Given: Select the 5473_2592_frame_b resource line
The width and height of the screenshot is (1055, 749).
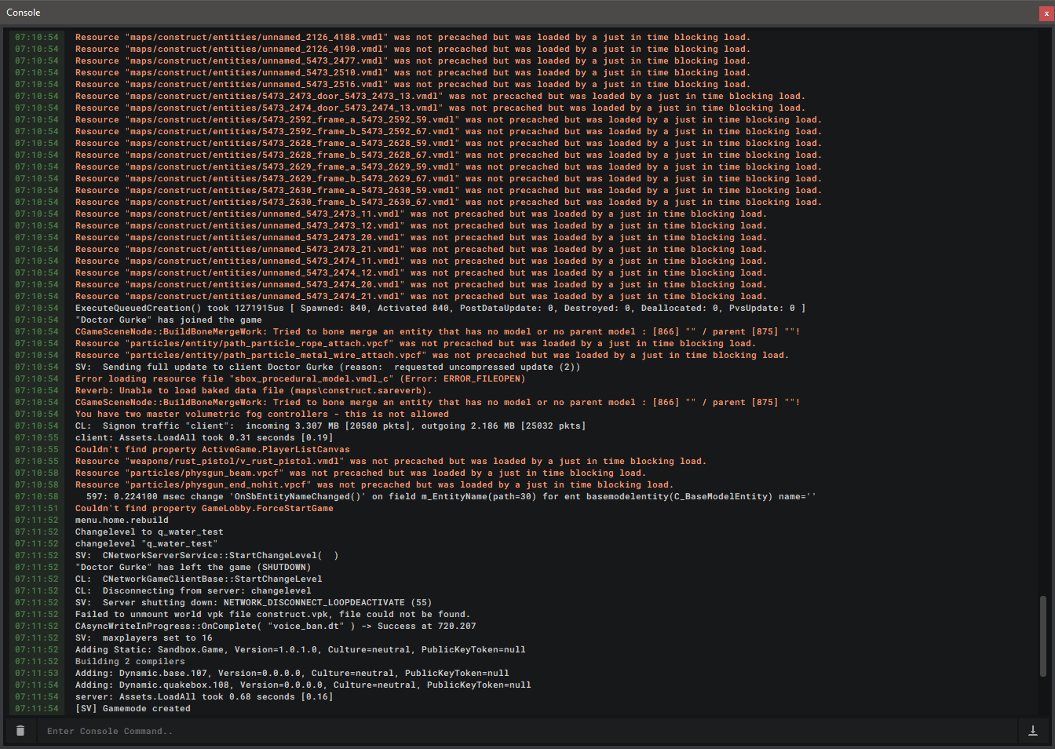Looking at the screenshot, I should click(x=449, y=131).
